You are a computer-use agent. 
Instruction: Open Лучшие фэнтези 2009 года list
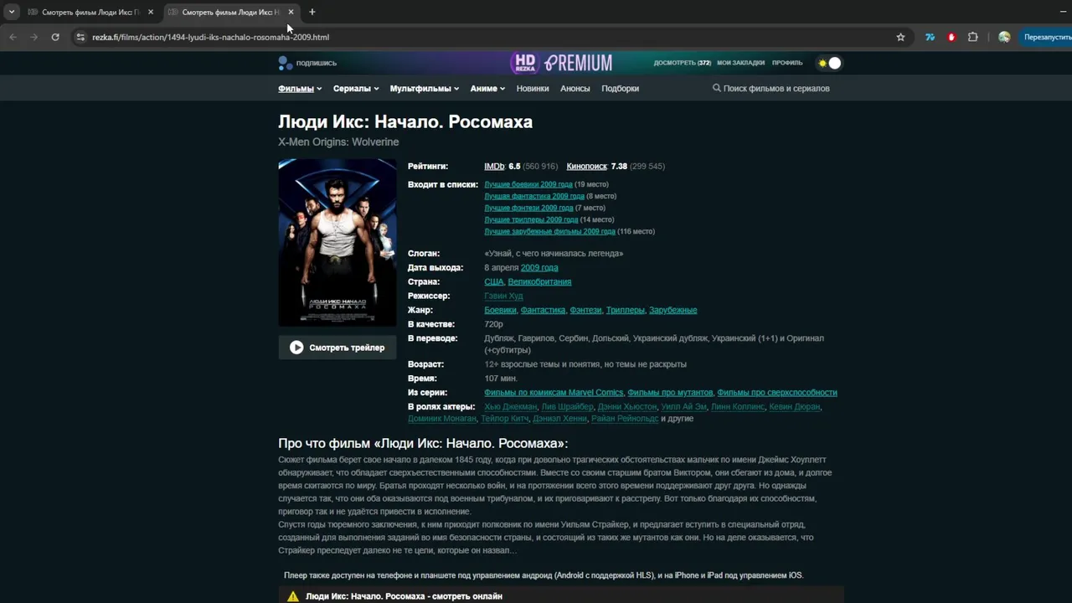pos(528,208)
